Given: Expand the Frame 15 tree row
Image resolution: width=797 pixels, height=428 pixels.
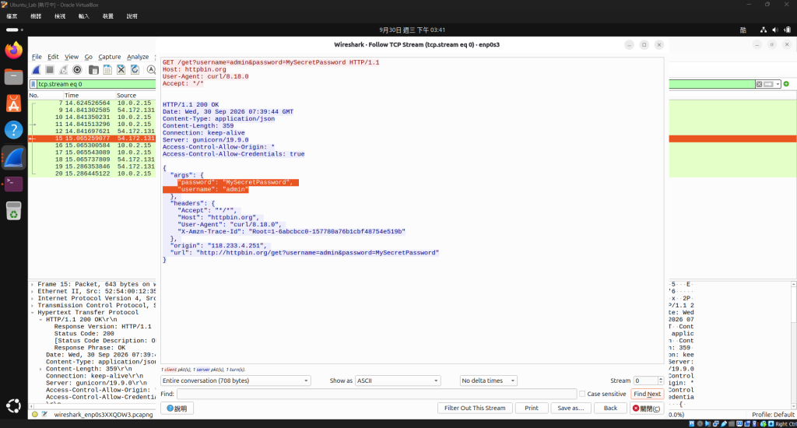Looking at the screenshot, I should click(33, 285).
